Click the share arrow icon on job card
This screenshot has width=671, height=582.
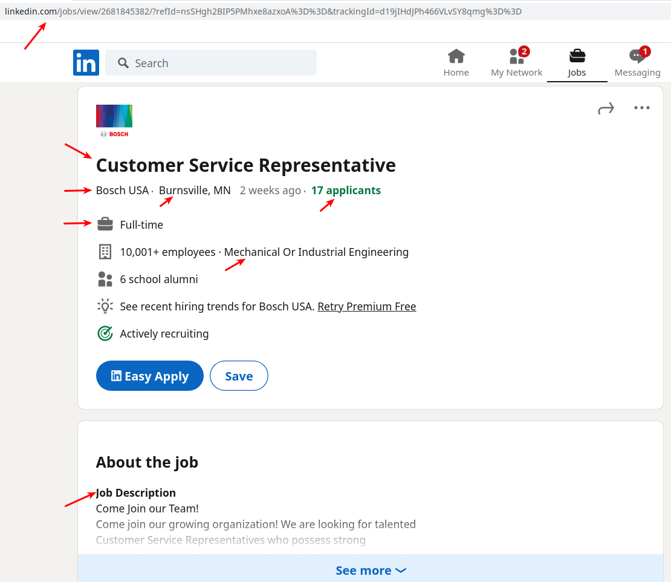pos(606,108)
